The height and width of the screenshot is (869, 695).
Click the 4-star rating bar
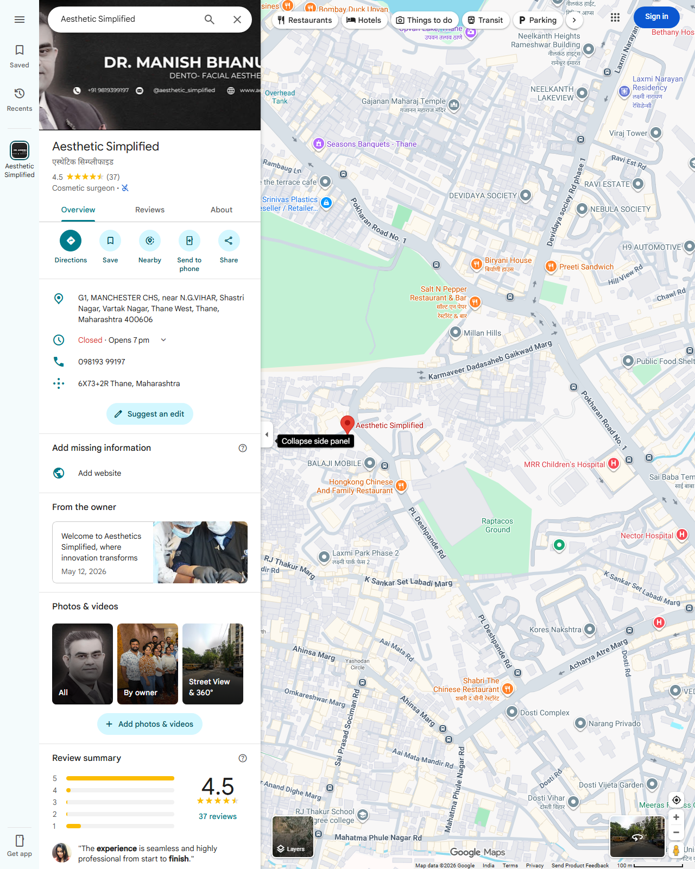[120, 790]
